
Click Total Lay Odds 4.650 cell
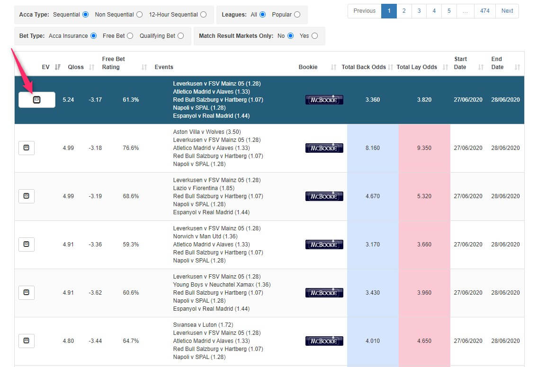[x=424, y=341]
